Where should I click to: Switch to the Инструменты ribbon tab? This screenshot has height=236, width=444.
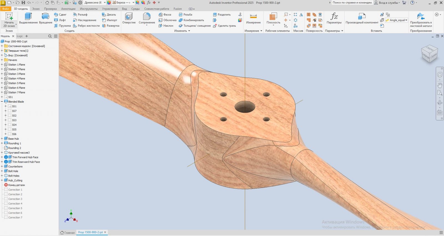click(89, 9)
